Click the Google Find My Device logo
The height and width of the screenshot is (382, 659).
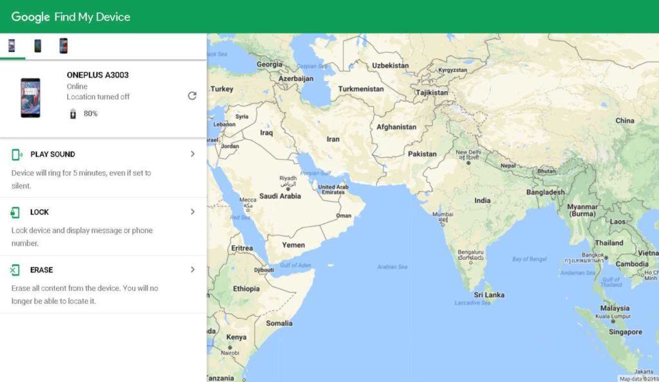(71, 17)
